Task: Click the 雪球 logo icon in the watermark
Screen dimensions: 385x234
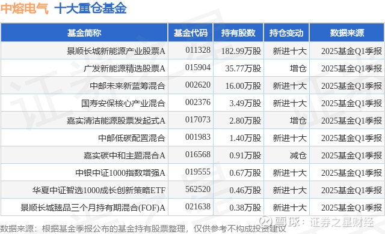Action: 266,222
